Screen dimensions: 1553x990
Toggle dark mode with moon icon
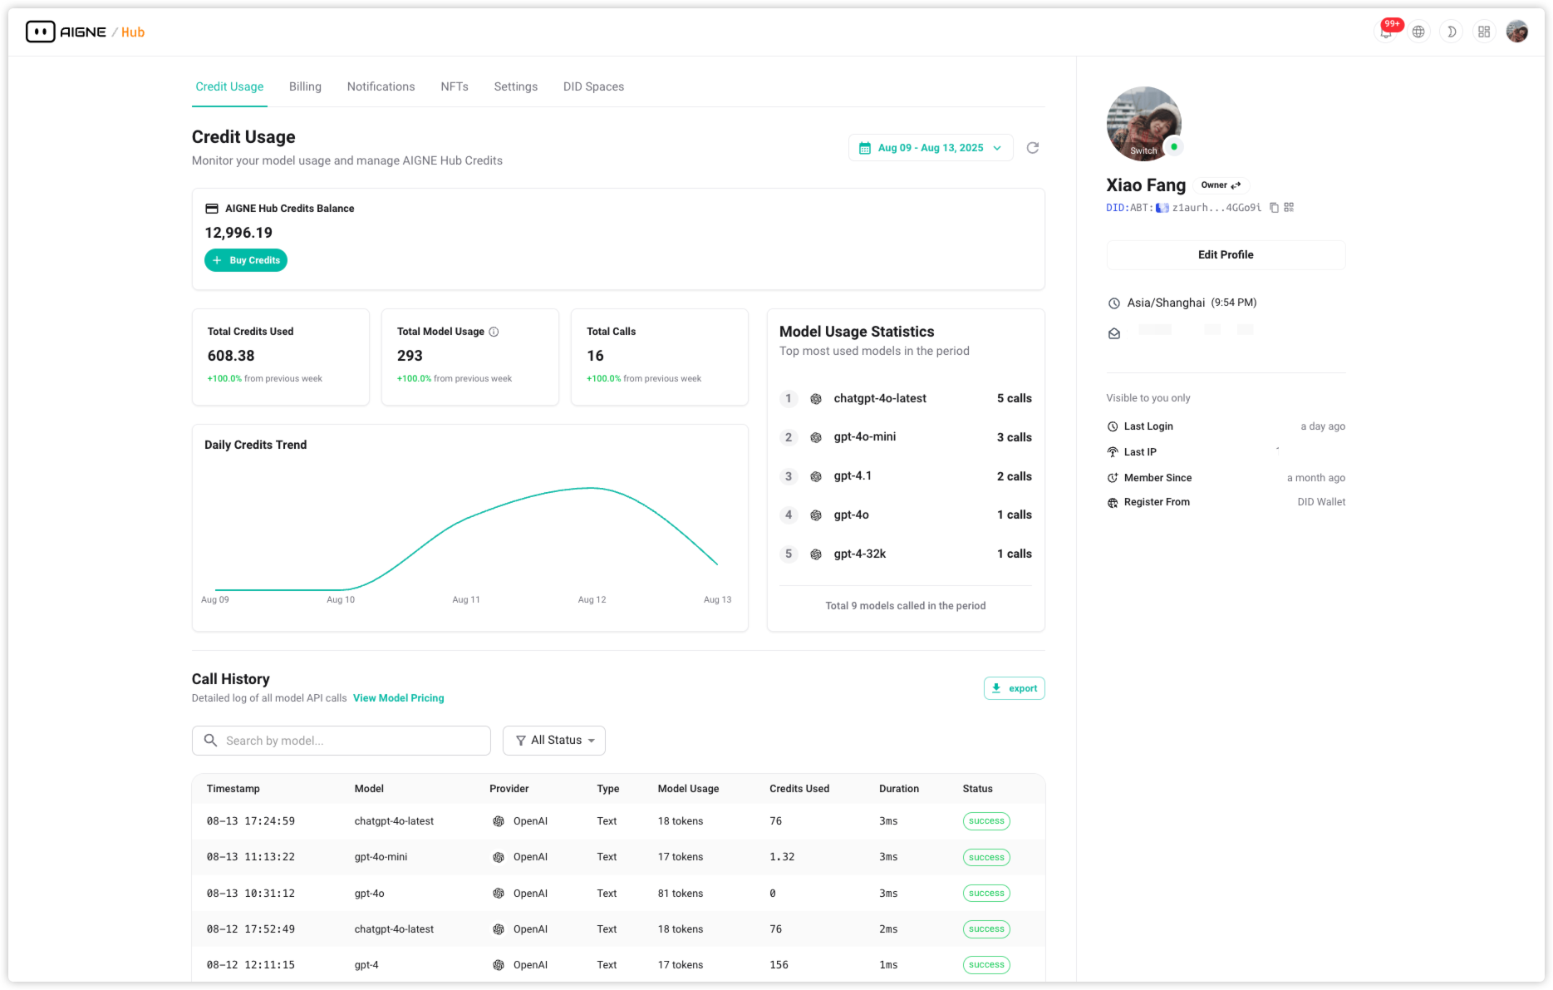[1451, 32]
